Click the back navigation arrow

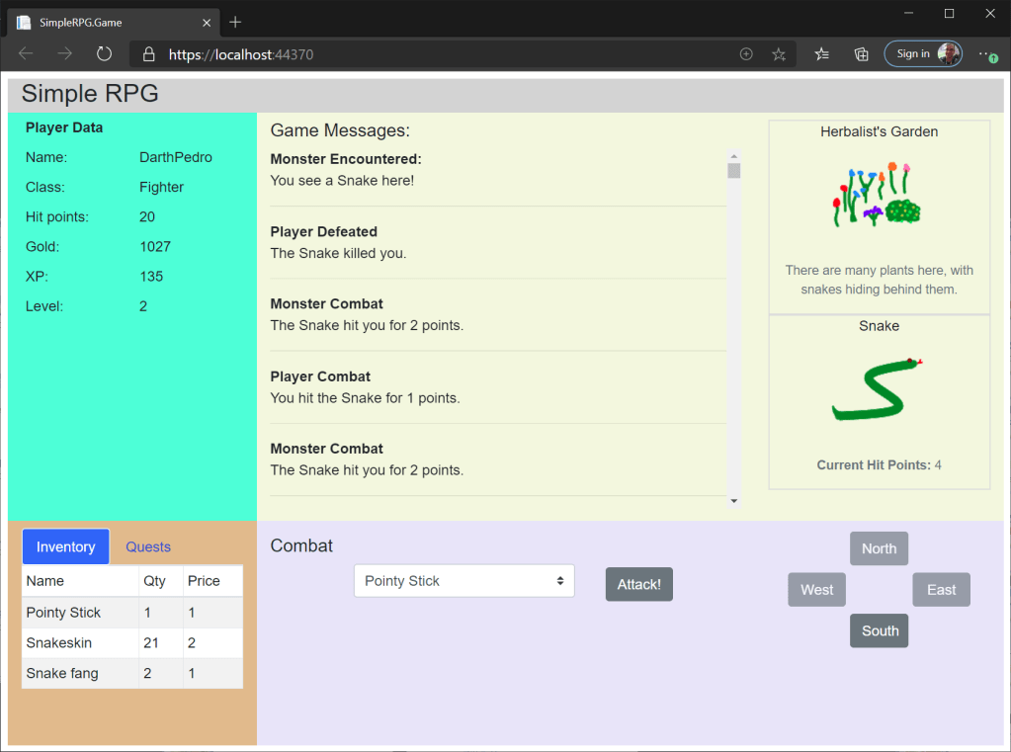(24, 54)
